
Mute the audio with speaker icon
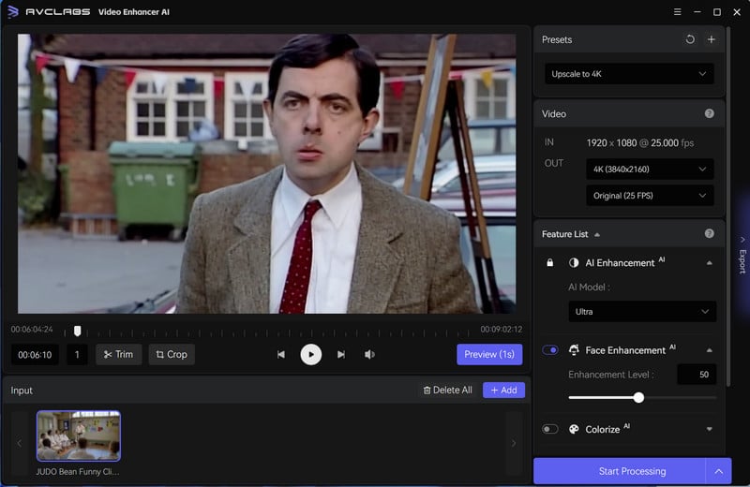pyautogui.click(x=369, y=355)
